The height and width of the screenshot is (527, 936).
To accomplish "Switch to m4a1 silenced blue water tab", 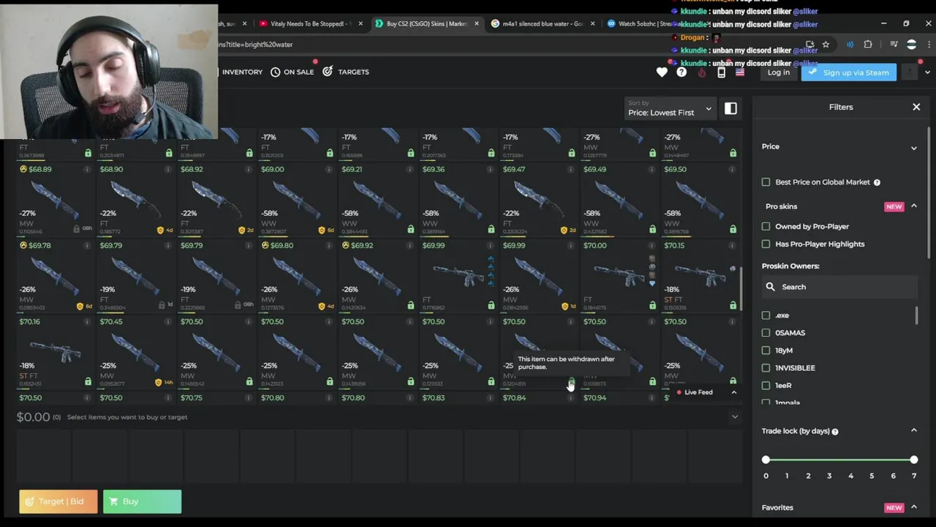I will tap(542, 23).
